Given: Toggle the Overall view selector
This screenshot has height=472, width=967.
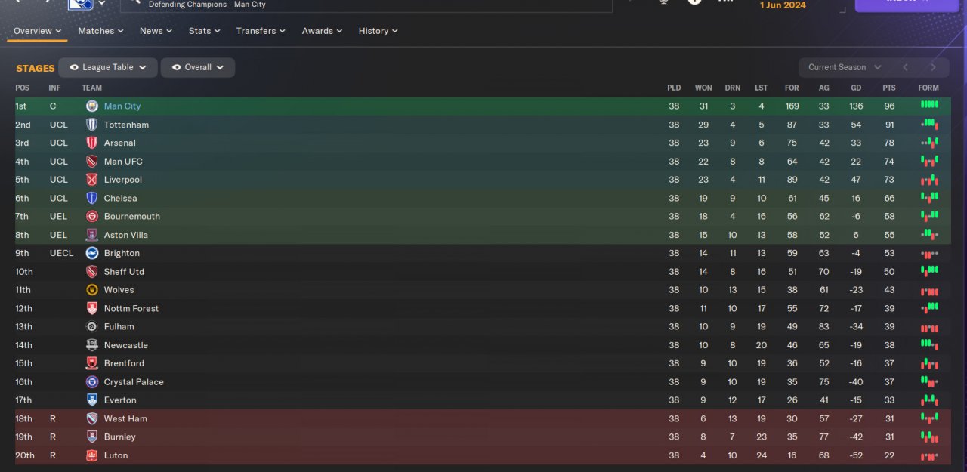Looking at the screenshot, I should click(x=198, y=67).
